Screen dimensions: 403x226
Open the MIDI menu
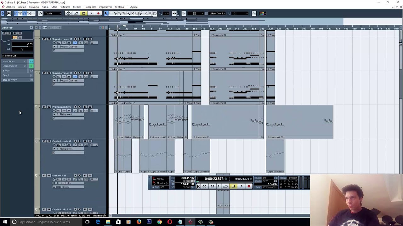(54, 7)
